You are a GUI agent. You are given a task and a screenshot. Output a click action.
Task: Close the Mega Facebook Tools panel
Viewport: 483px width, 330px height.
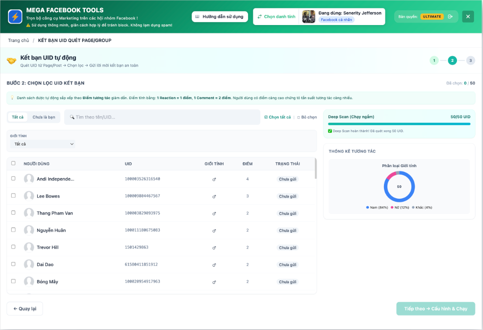[x=468, y=17]
